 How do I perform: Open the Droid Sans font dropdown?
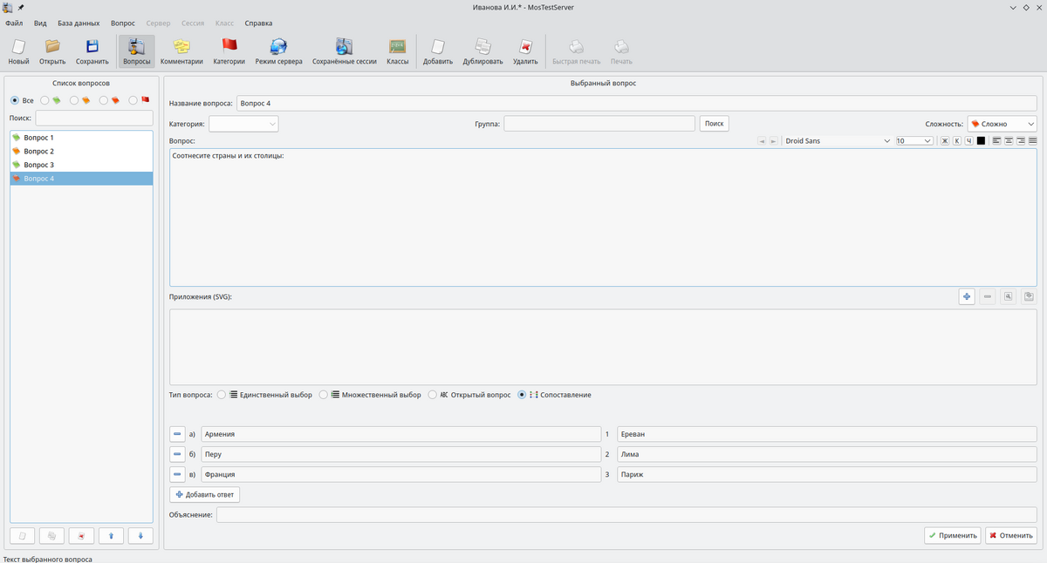click(838, 140)
